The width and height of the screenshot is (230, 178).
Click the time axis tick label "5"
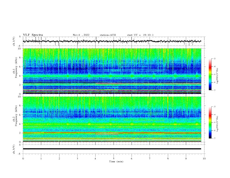(114, 159)
